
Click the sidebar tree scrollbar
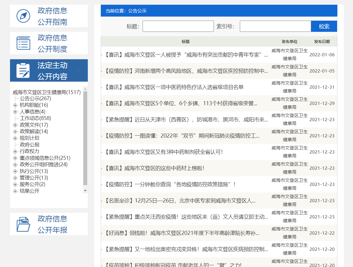point(85,139)
